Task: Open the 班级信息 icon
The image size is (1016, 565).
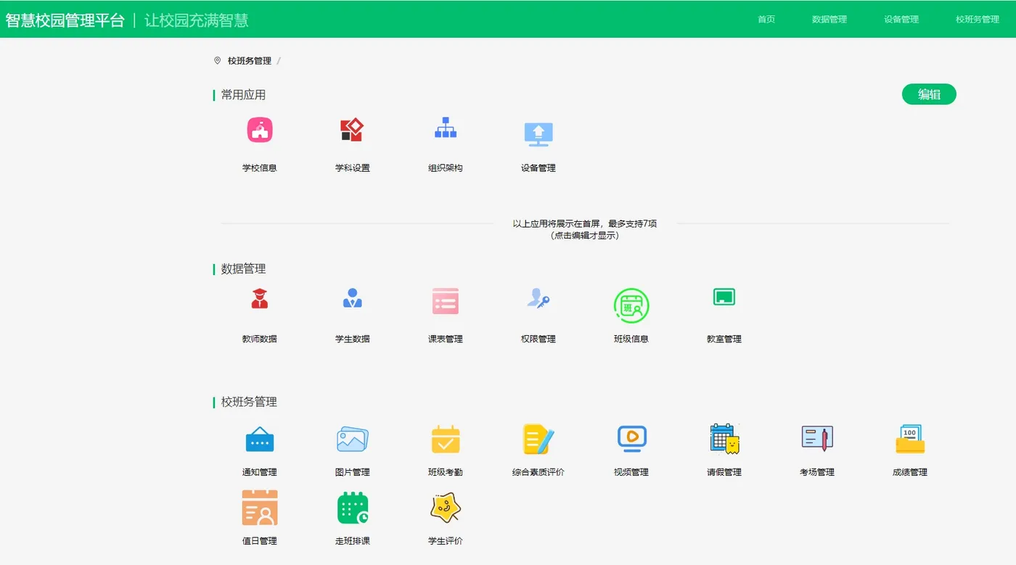Action: pyautogui.click(x=630, y=306)
